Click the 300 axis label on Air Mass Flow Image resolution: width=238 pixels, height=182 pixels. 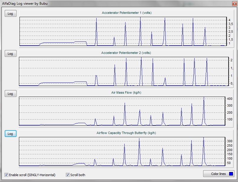tap(230, 105)
